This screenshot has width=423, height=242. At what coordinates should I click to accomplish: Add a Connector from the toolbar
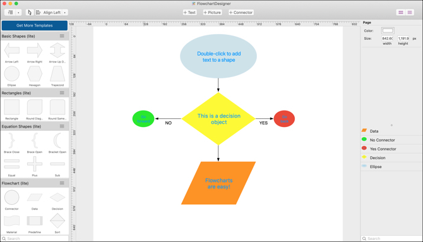[x=241, y=13]
